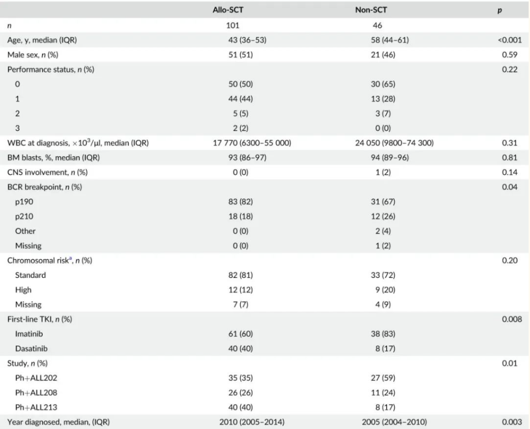Select the CNS involvement row label
The width and height of the screenshot is (530, 429).
click(47, 172)
